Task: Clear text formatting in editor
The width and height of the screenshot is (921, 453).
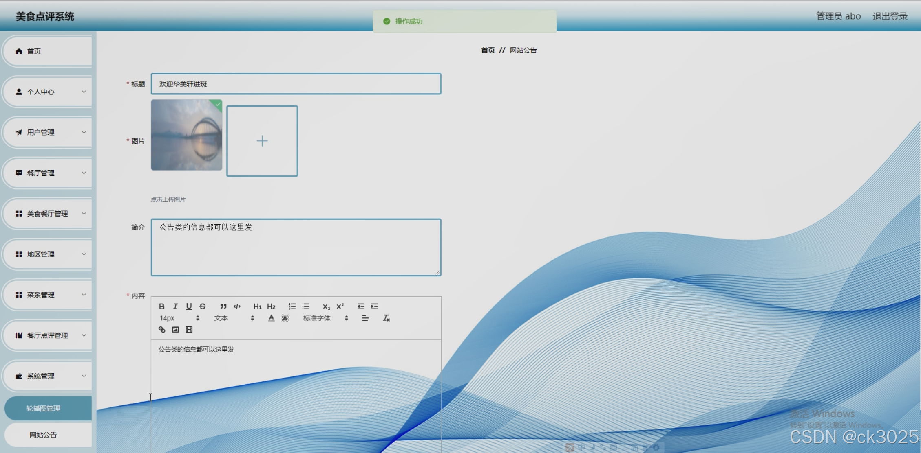Action: (386, 318)
